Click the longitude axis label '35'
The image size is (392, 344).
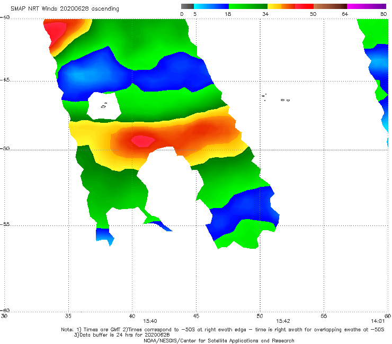[x=68, y=316]
